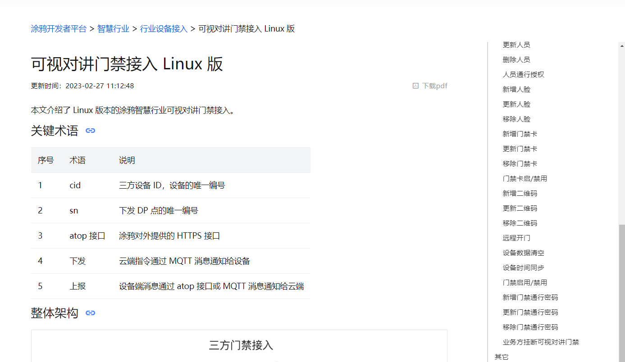This screenshot has height=362, width=625.
Task: Click the atop 接口 term cell
Action: (x=87, y=235)
